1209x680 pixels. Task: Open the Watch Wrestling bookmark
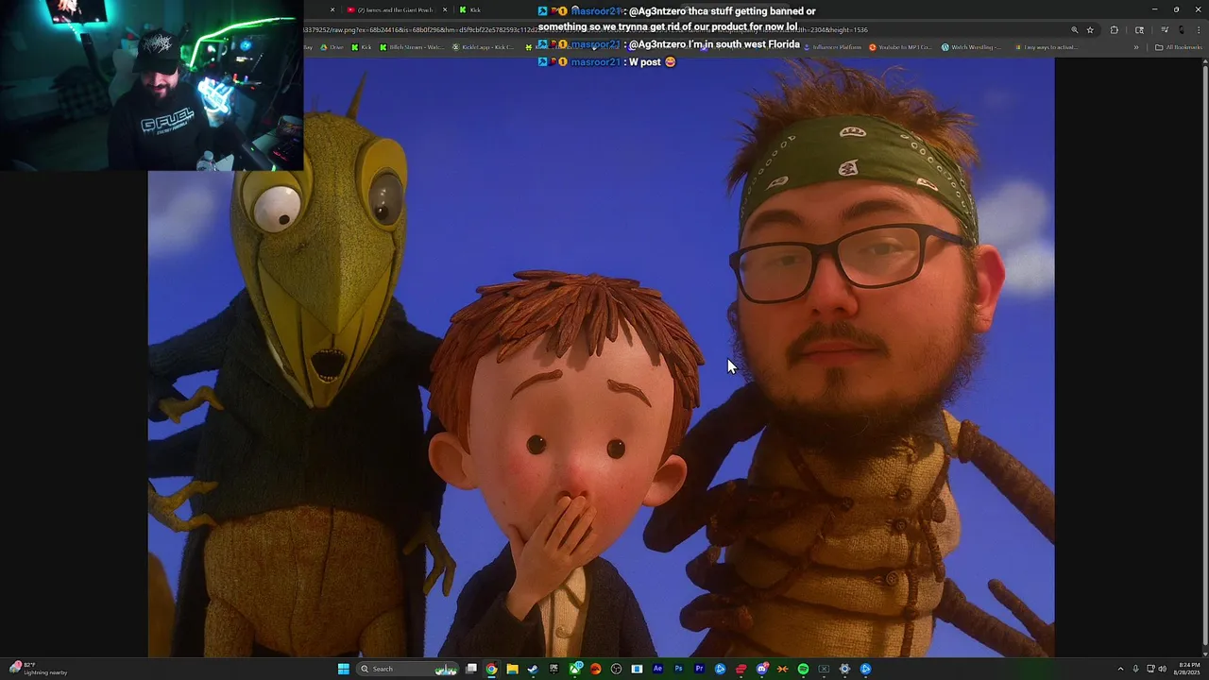[971, 47]
